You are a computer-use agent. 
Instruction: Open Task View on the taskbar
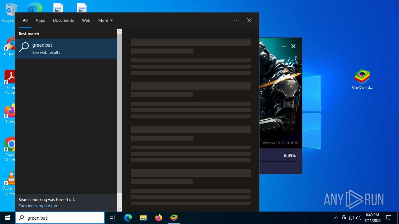coord(112,218)
